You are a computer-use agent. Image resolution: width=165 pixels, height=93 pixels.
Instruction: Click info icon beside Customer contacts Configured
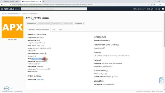coord(112,77)
